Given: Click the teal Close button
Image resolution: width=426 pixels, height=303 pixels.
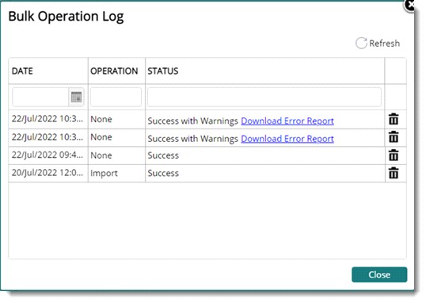Looking at the screenshot, I should pyautogui.click(x=379, y=274).
